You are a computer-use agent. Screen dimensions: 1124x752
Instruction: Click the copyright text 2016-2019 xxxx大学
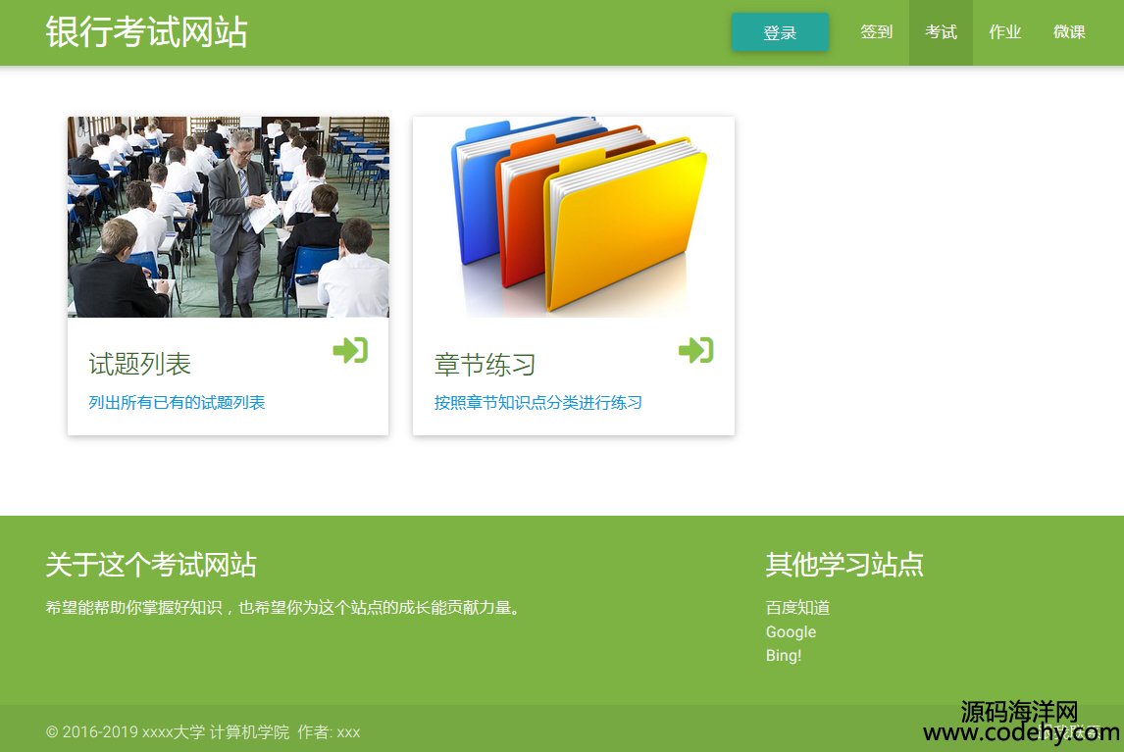(203, 732)
